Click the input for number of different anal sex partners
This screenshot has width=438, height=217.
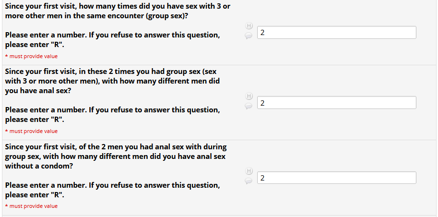click(336, 103)
